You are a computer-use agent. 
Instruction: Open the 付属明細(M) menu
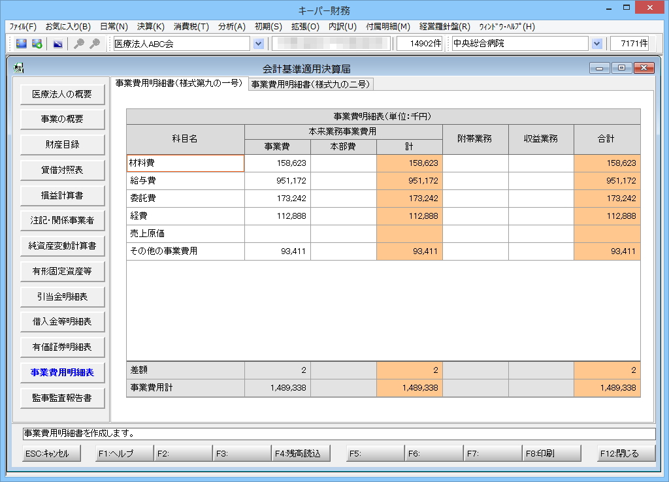click(388, 27)
